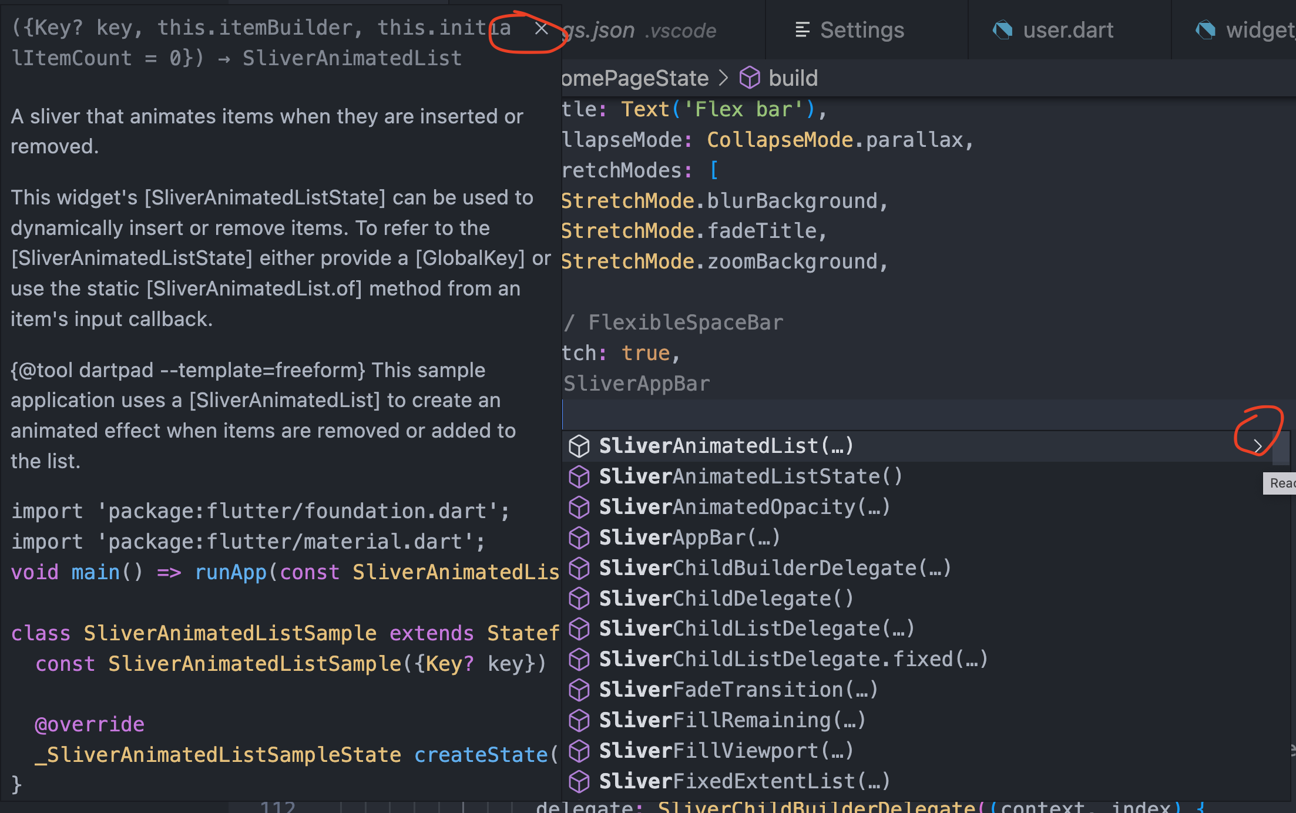
Task: Choose the SliverChildListDelegate.fixed(…) entry
Action: (x=925, y=660)
